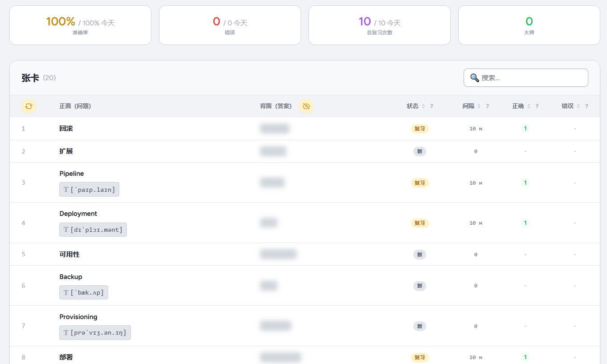Click the 新 status badge for 扩展
607x364 pixels.
point(420,152)
